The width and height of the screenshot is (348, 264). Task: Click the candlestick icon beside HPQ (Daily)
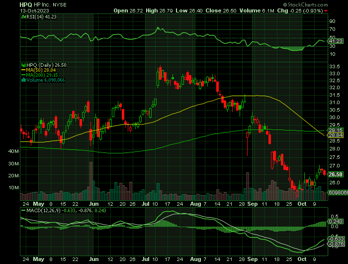23,65
